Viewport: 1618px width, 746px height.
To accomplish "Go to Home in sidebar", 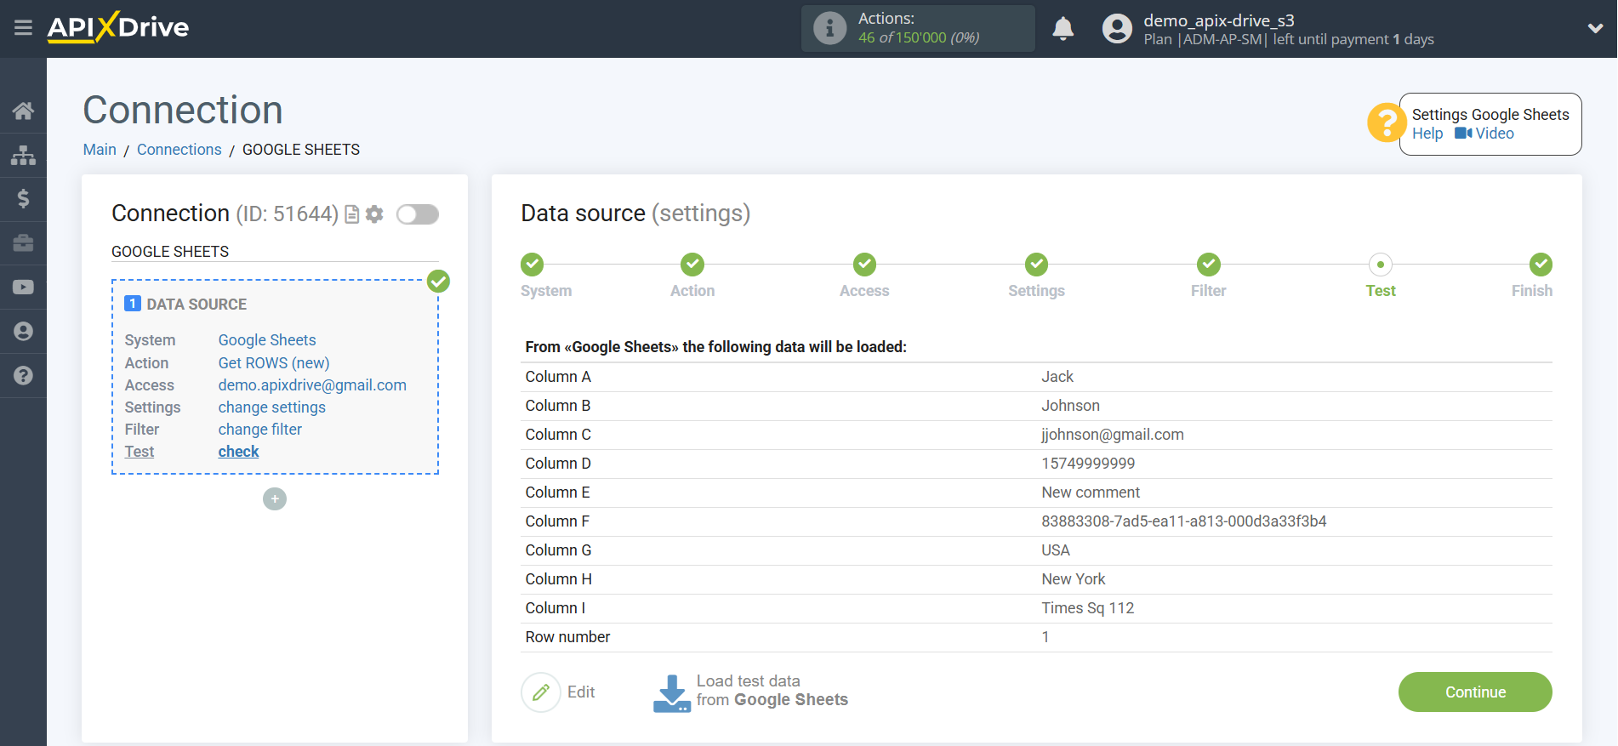I will coord(23,111).
